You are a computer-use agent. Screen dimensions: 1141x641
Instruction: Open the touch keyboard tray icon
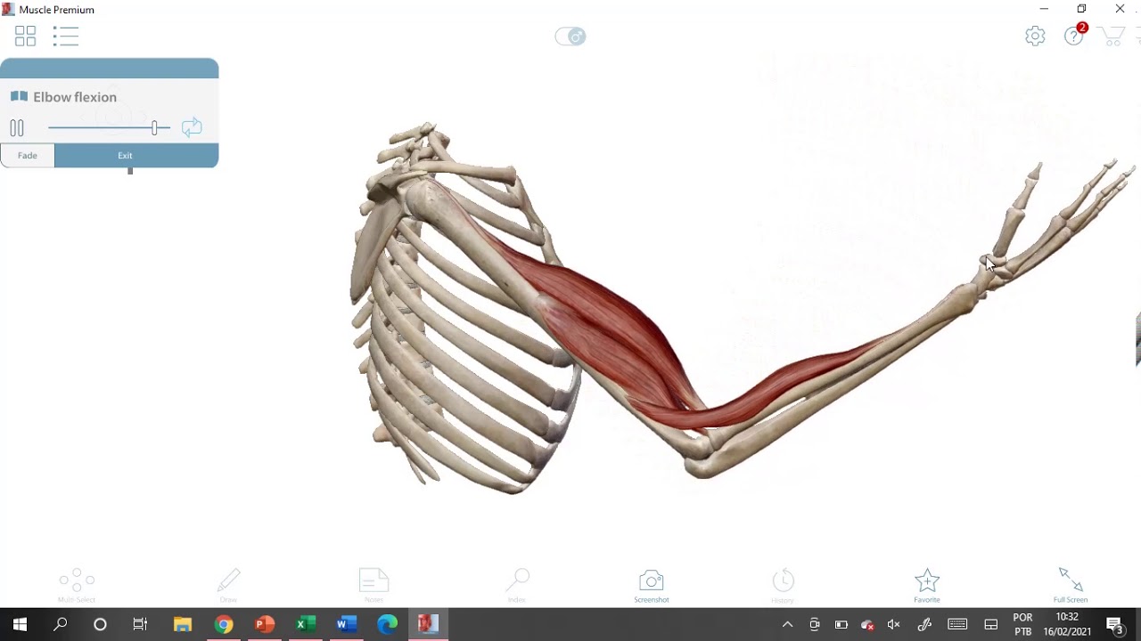[957, 624]
